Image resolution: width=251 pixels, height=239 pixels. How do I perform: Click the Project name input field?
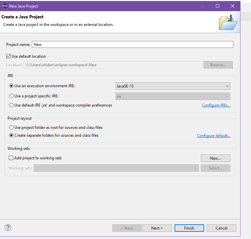(x=133, y=45)
